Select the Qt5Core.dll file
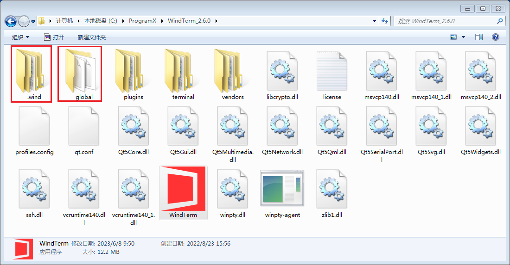Viewport: 510px width, 265px height. (x=134, y=126)
